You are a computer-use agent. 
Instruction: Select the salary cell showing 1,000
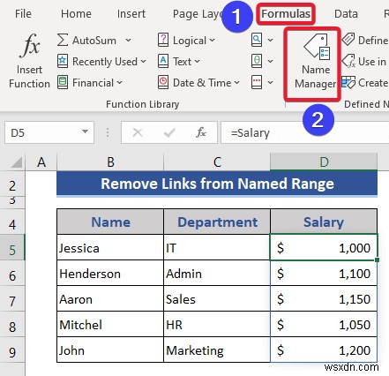point(324,247)
